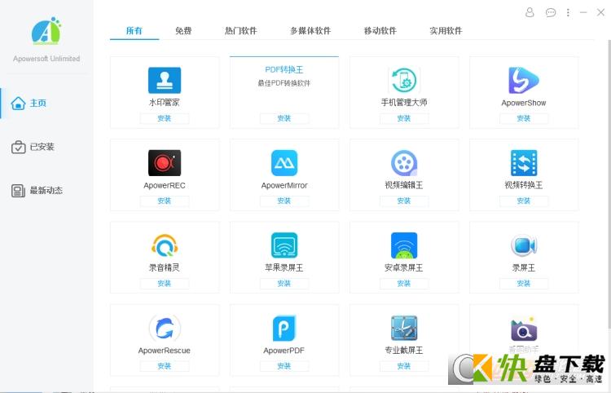Click the ApowerShow app icon
Viewport: 611px width, 393px height.
coord(524,81)
